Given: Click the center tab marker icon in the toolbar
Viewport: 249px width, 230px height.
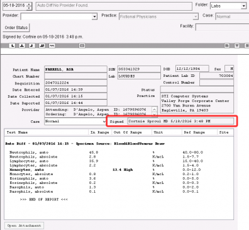Looking at the screenshot, I should point(22,45).
